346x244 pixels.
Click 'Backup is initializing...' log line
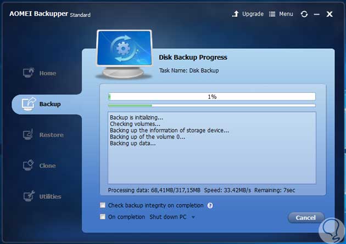(x=136, y=117)
